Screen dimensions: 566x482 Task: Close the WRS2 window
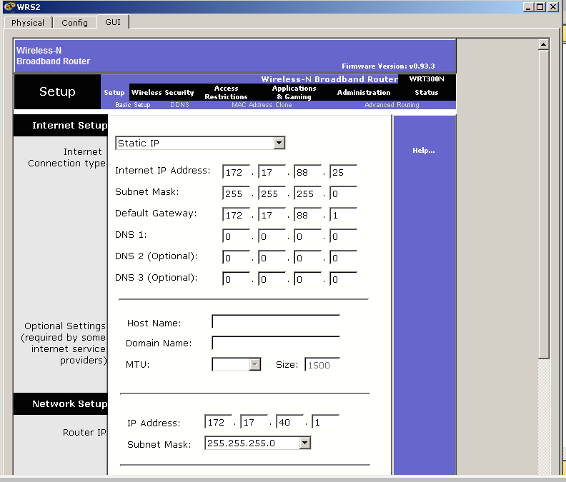[x=553, y=7]
